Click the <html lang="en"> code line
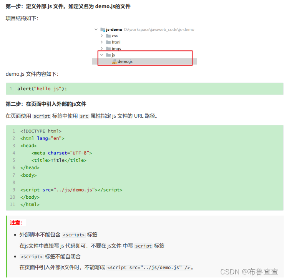Viewport: 284px width, 279px height. point(42,138)
